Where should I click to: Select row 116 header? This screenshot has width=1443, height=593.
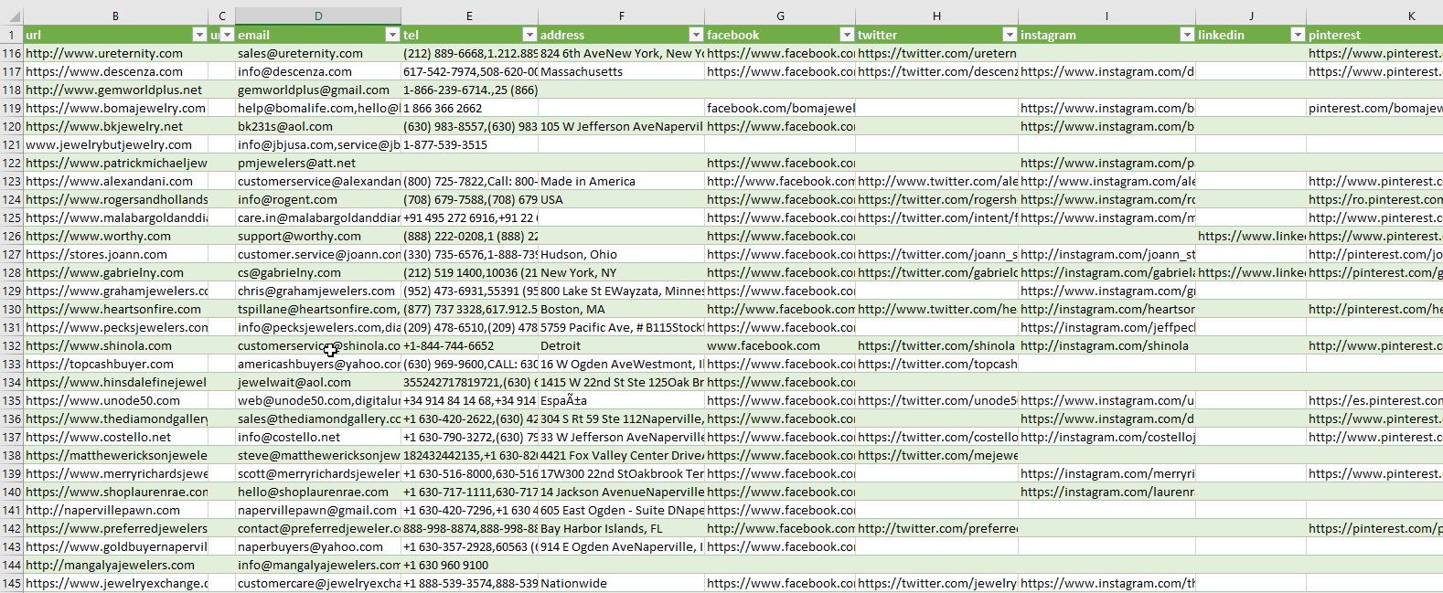[11, 53]
